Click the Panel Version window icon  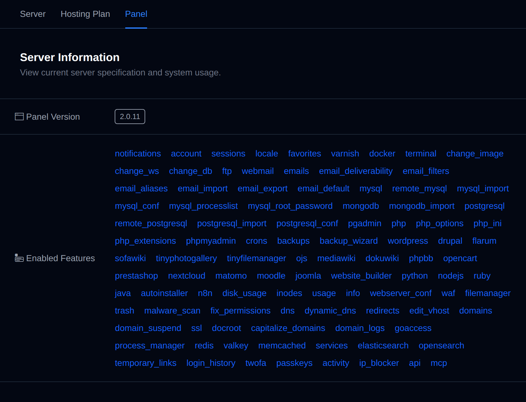point(19,117)
